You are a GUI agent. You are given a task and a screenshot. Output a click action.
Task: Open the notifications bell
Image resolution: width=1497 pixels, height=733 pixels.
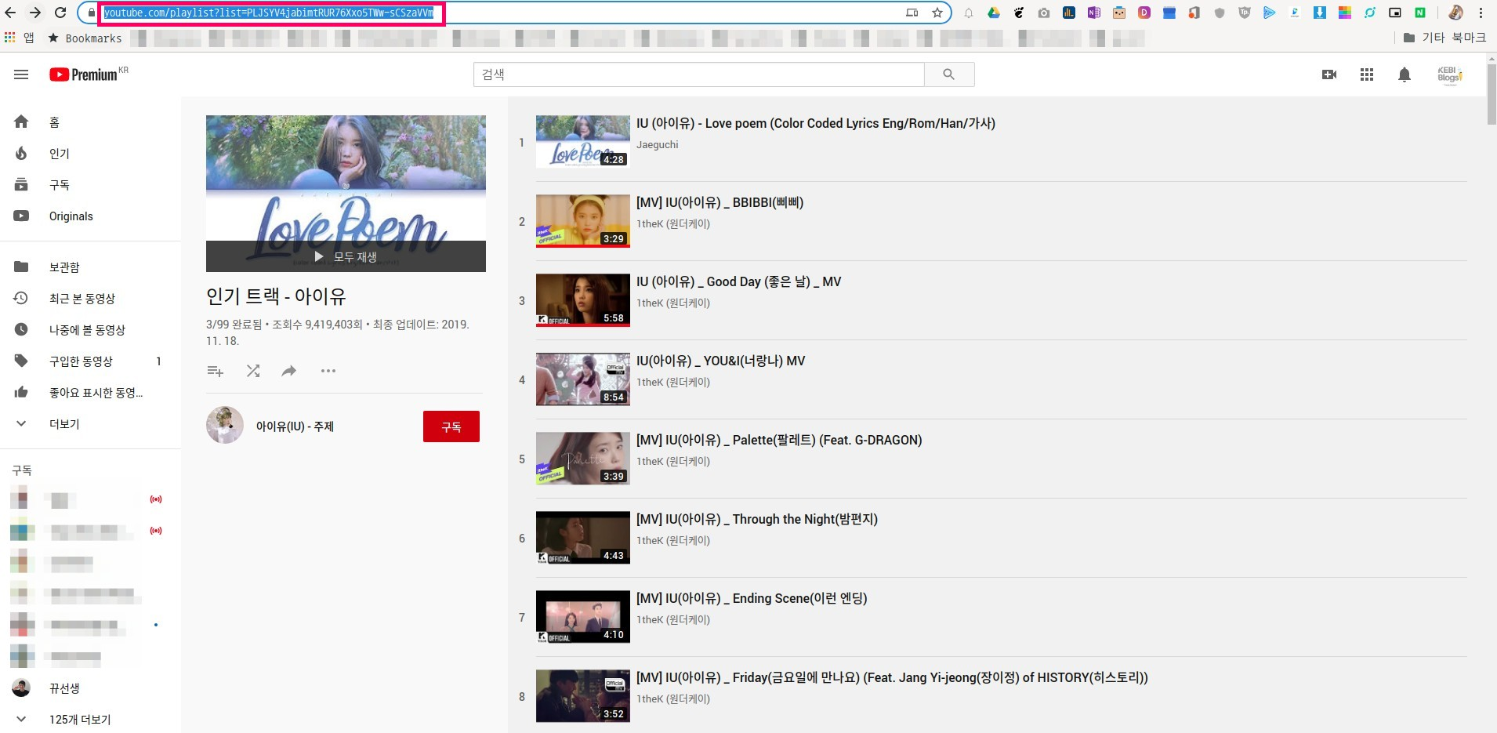1405,74
